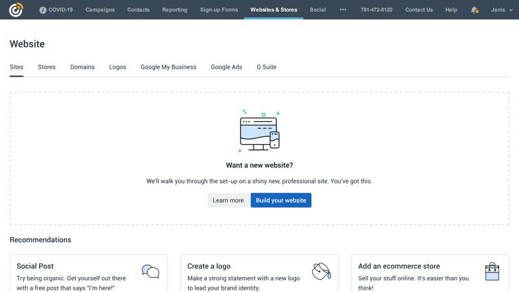
Task: Switch to the Stores tab
Action: (x=47, y=67)
